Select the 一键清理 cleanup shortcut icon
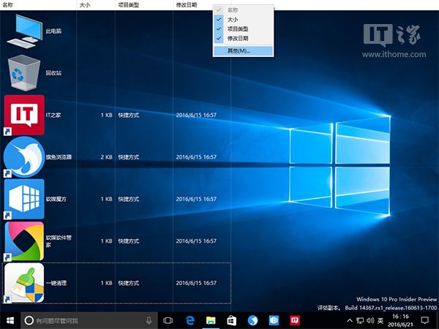Viewport: 439px width, 329px height. click(x=24, y=282)
